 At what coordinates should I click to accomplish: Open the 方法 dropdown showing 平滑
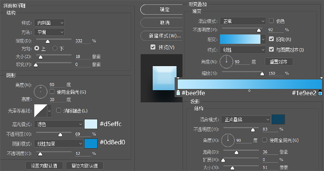point(49,32)
